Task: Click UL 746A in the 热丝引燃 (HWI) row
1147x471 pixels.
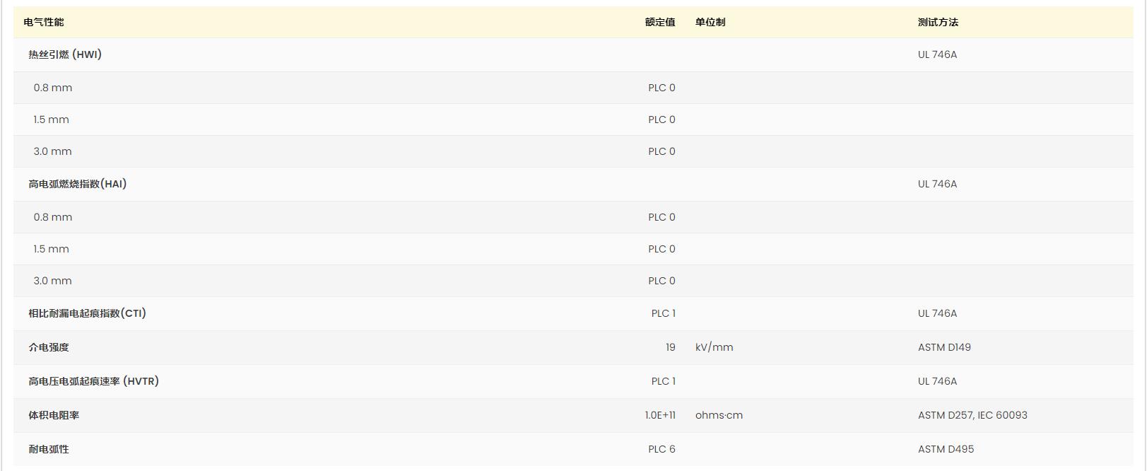Action: point(937,54)
